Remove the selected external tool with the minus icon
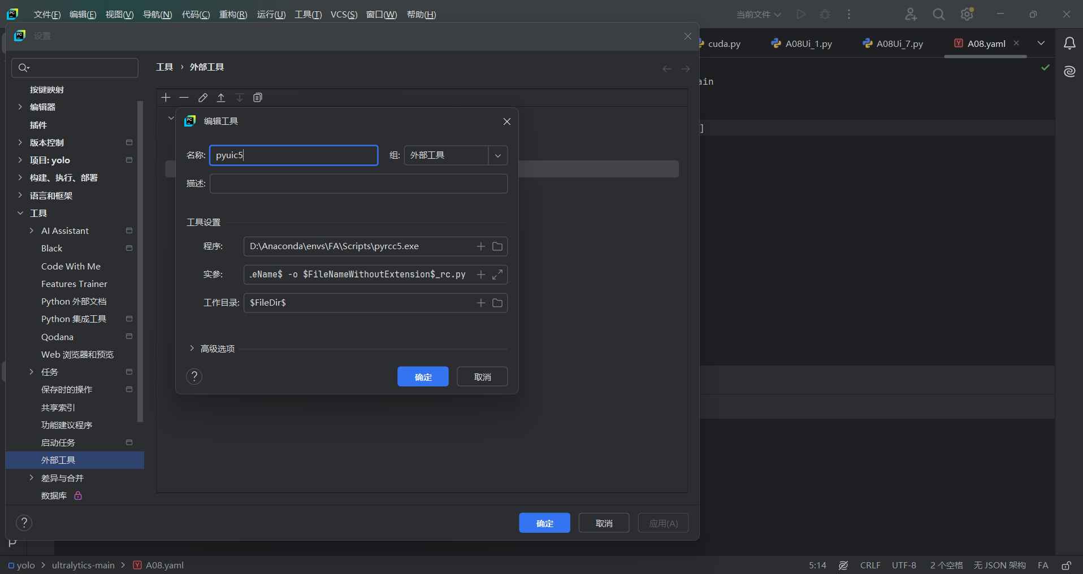The width and height of the screenshot is (1083, 574). [x=184, y=98]
